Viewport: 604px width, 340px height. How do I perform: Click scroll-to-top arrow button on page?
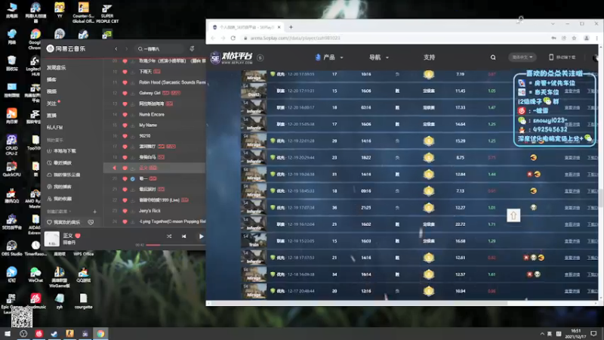point(513,215)
